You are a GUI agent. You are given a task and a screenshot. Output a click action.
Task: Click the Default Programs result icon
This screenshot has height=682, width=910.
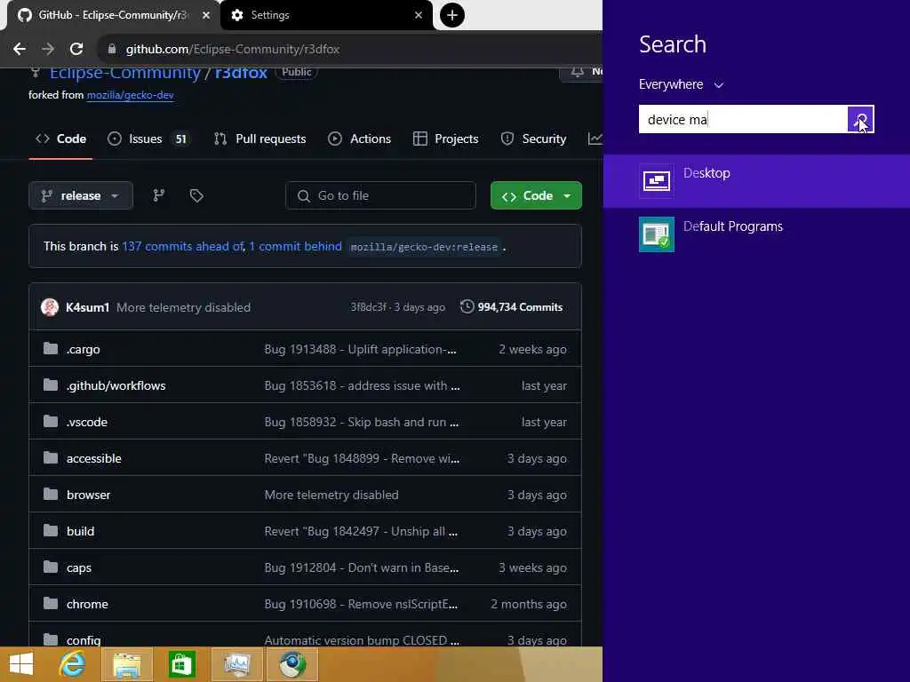coord(657,234)
